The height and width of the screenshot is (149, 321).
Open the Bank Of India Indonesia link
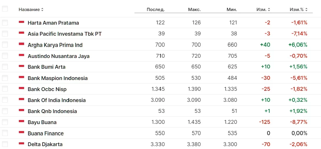[57, 100]
